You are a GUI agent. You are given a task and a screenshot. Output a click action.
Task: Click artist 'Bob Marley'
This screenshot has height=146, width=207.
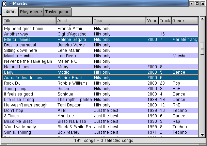[68, 132]
